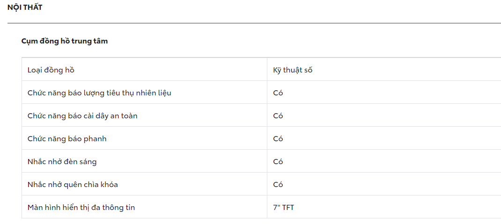Screen dimensions: 501x224
Task: Click the divider line below NỘI THẤT
Action: point(254,23)
